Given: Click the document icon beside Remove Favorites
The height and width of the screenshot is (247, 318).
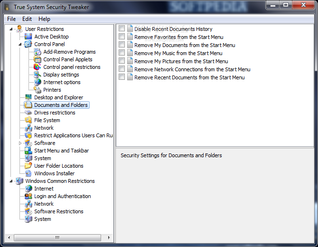Looking at the screenshot, I should tap(130, 36).
